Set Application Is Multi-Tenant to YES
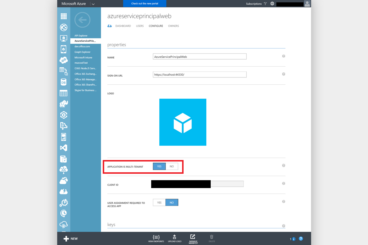 [x=159, y=166]
